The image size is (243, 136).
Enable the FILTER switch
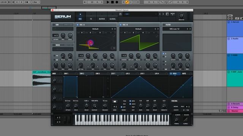pyautogui.click(x=164, y=25)
